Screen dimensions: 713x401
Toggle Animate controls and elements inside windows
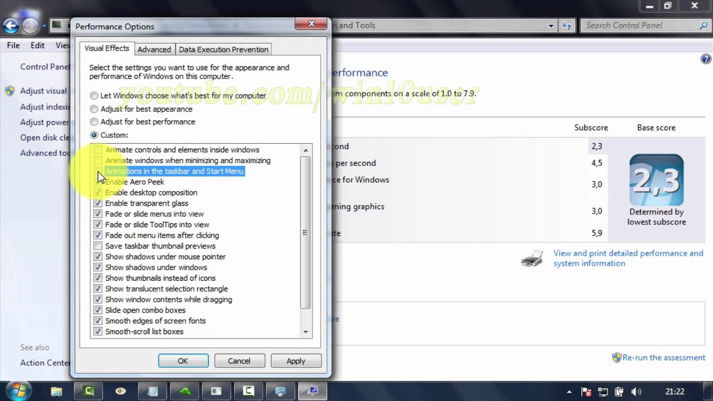98,150
